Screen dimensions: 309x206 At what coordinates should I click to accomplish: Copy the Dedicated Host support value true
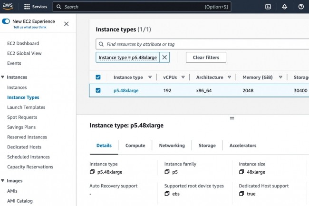pos(241,194)
